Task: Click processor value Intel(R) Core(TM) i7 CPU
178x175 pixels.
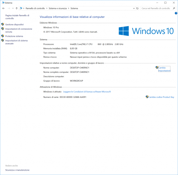Action: pyautogui.click(x=81, y=44)
